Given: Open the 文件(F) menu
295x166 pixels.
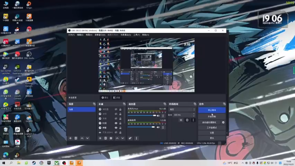Looking at the screenshot, I should (x=71, y=35).
